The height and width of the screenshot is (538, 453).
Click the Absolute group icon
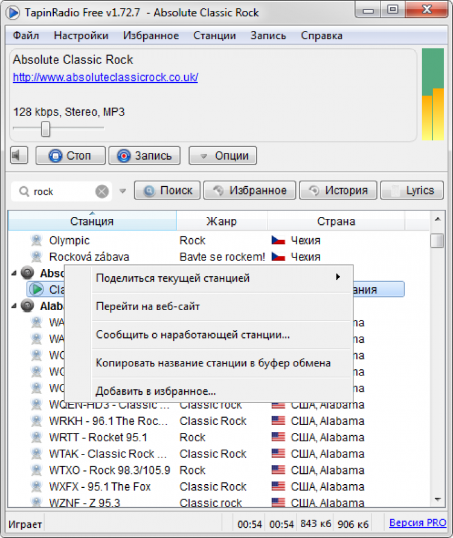coord(27,273)
